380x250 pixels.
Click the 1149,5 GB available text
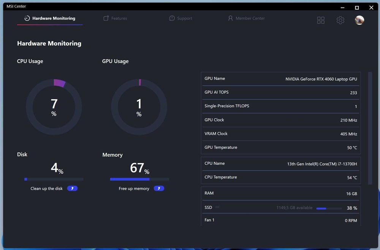click(294, 208)
